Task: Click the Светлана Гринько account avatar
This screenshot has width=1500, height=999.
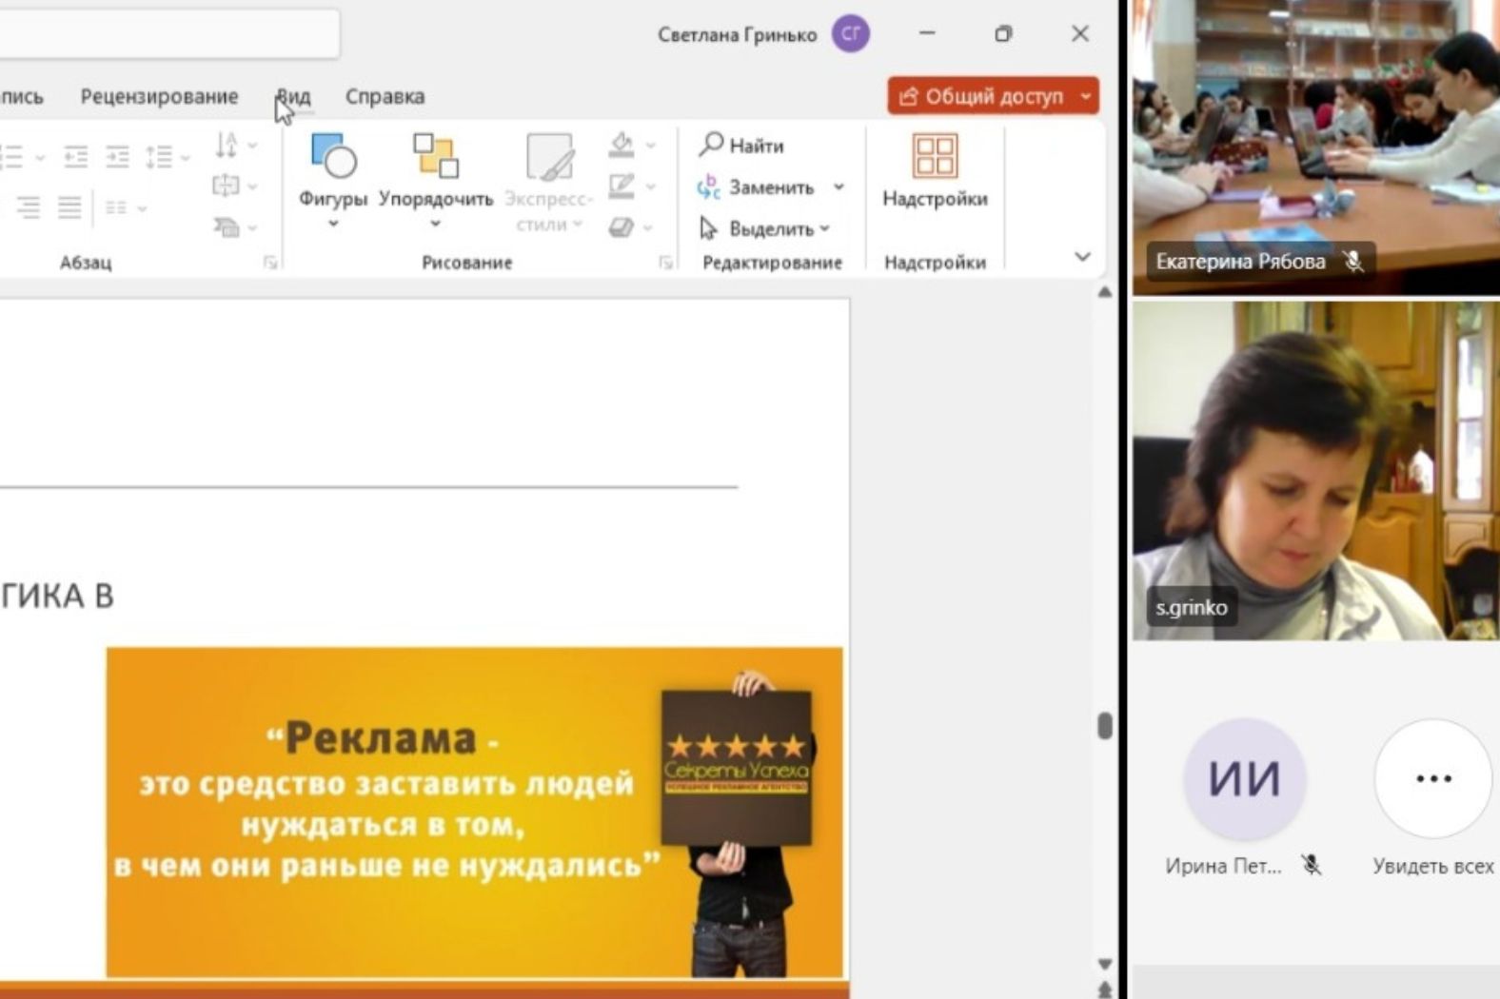Action: point(850,34)
